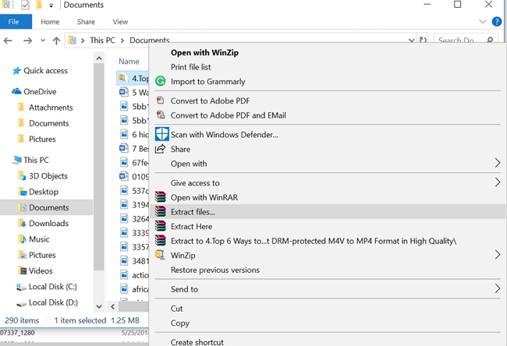507x346 pixels.
Task: Open the quick access toolbar customize dropdown
Action: pos(51,5)
